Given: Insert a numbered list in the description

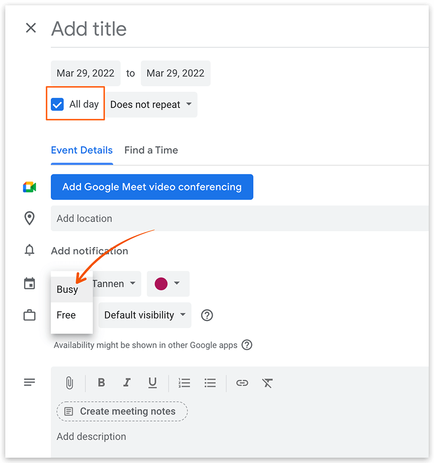Looking at the screenshot, I should click(184, 382).
